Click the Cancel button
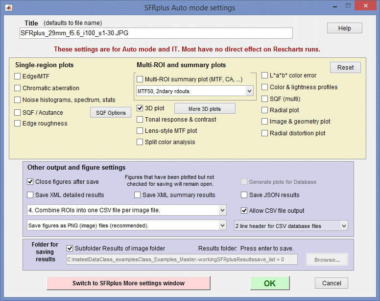 click(x=332, y=283)
